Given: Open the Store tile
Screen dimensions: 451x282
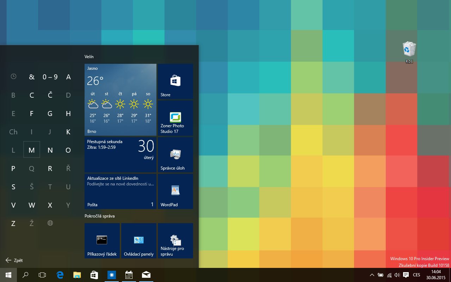Looking at the screenshot, I should tap(175, 81).
